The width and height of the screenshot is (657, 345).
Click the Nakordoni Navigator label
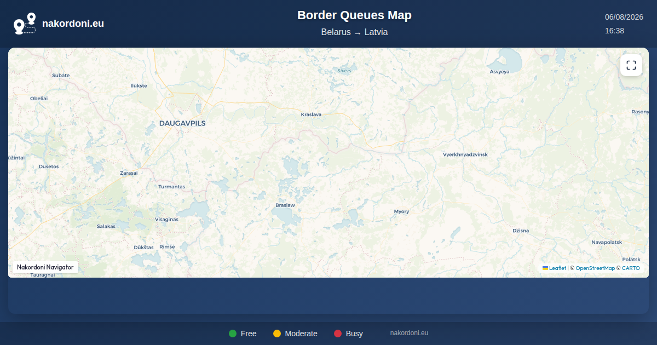(45, 267)
